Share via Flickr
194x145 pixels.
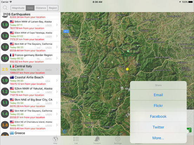tap(158, 106)
